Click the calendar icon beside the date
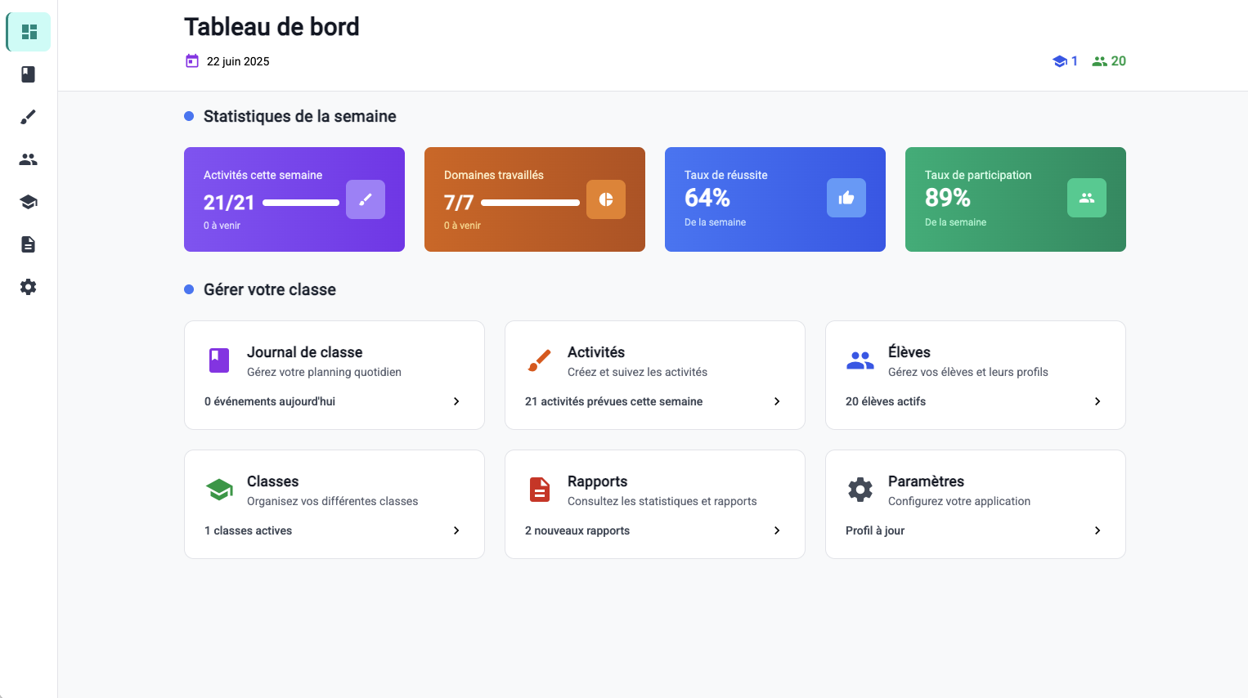 (192, 60)
